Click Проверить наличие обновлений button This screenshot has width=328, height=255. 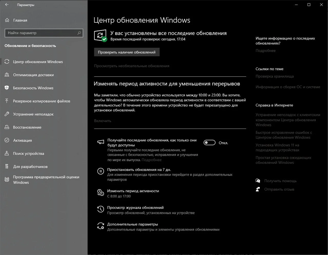click(x=127, y=52)
